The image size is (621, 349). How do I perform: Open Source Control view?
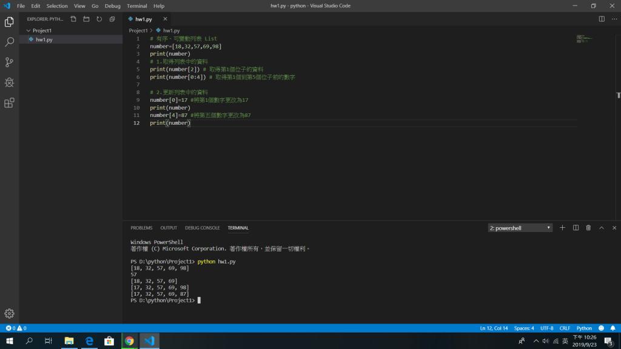point(9,62)
